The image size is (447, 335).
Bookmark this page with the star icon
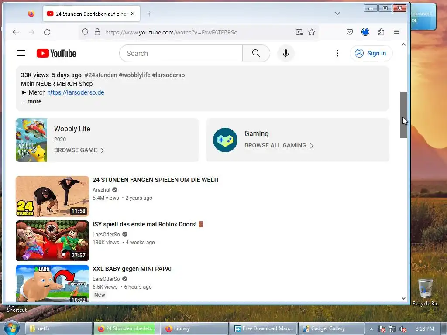tap(312, 32)
